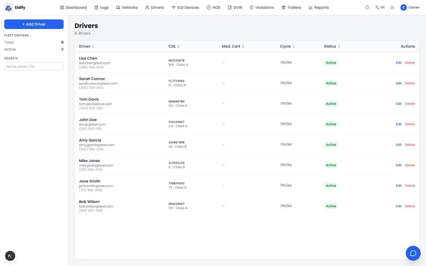Viewport: 426px width, 266px height.
Task: Click the Eldify truck logo icon
Action: [9, 8]
